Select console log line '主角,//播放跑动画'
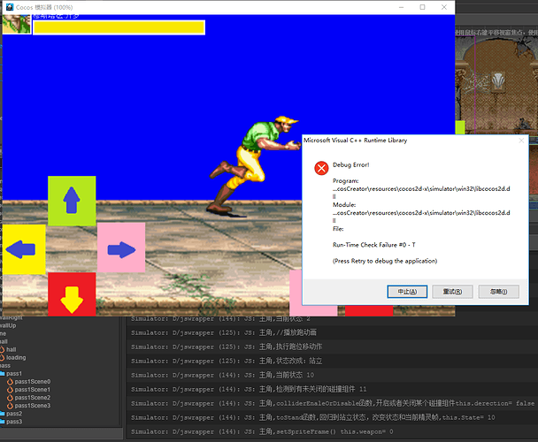 (x=332, y=332)
